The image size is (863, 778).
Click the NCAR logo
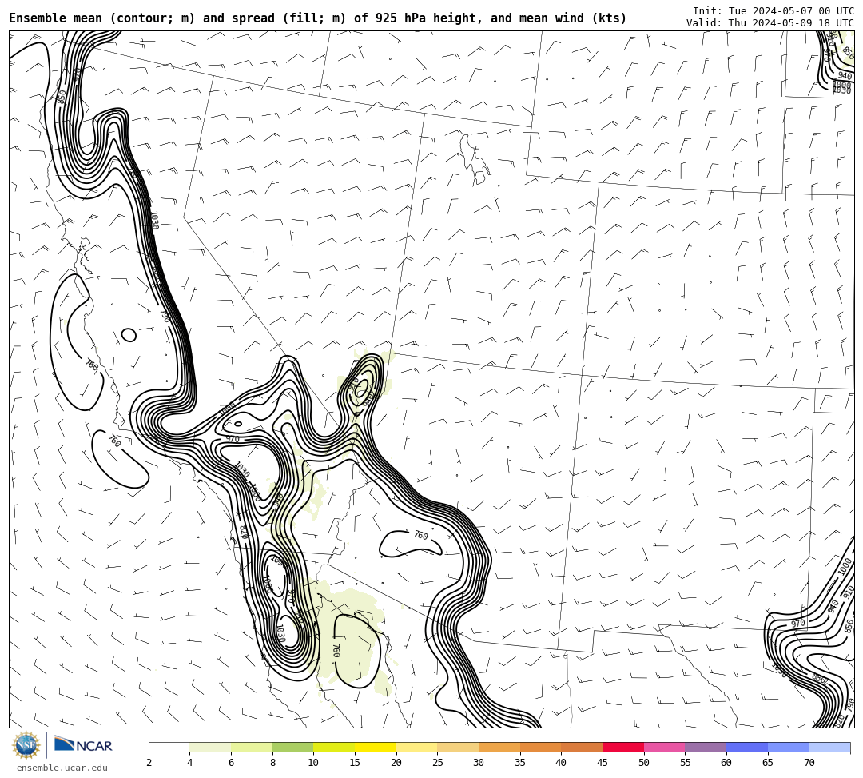coord(83,745)
